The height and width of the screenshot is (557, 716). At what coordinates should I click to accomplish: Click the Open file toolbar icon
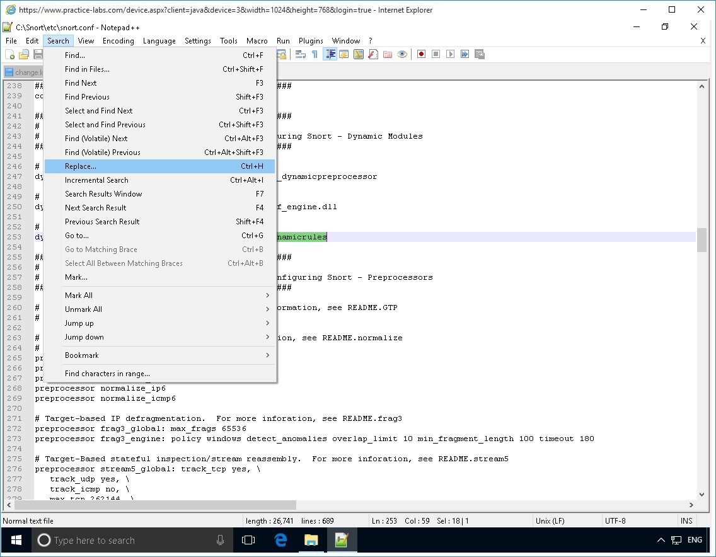click(x=24, y=55)
